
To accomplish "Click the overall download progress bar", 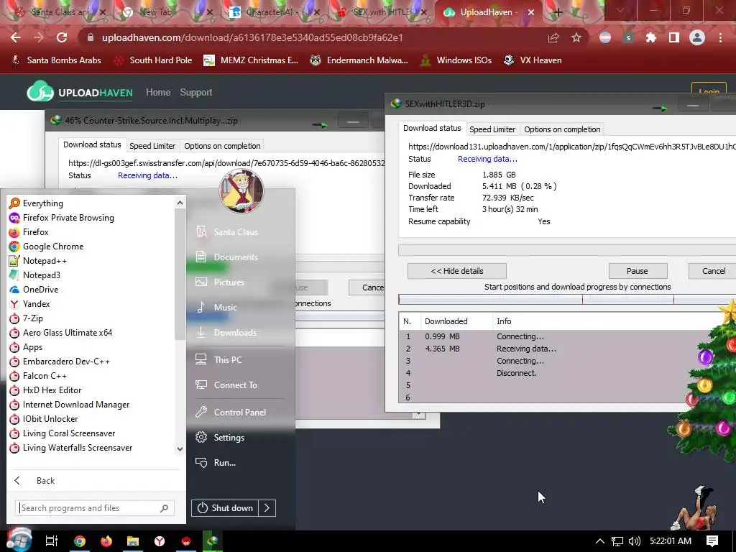I will [x=567, y=249].
